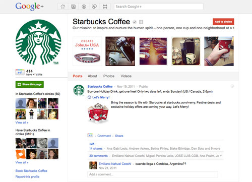Viewport: 252px width, 182px height.
Task: Open the blank silhouette avatar in followers grid
Action: [x=53, y=143]
